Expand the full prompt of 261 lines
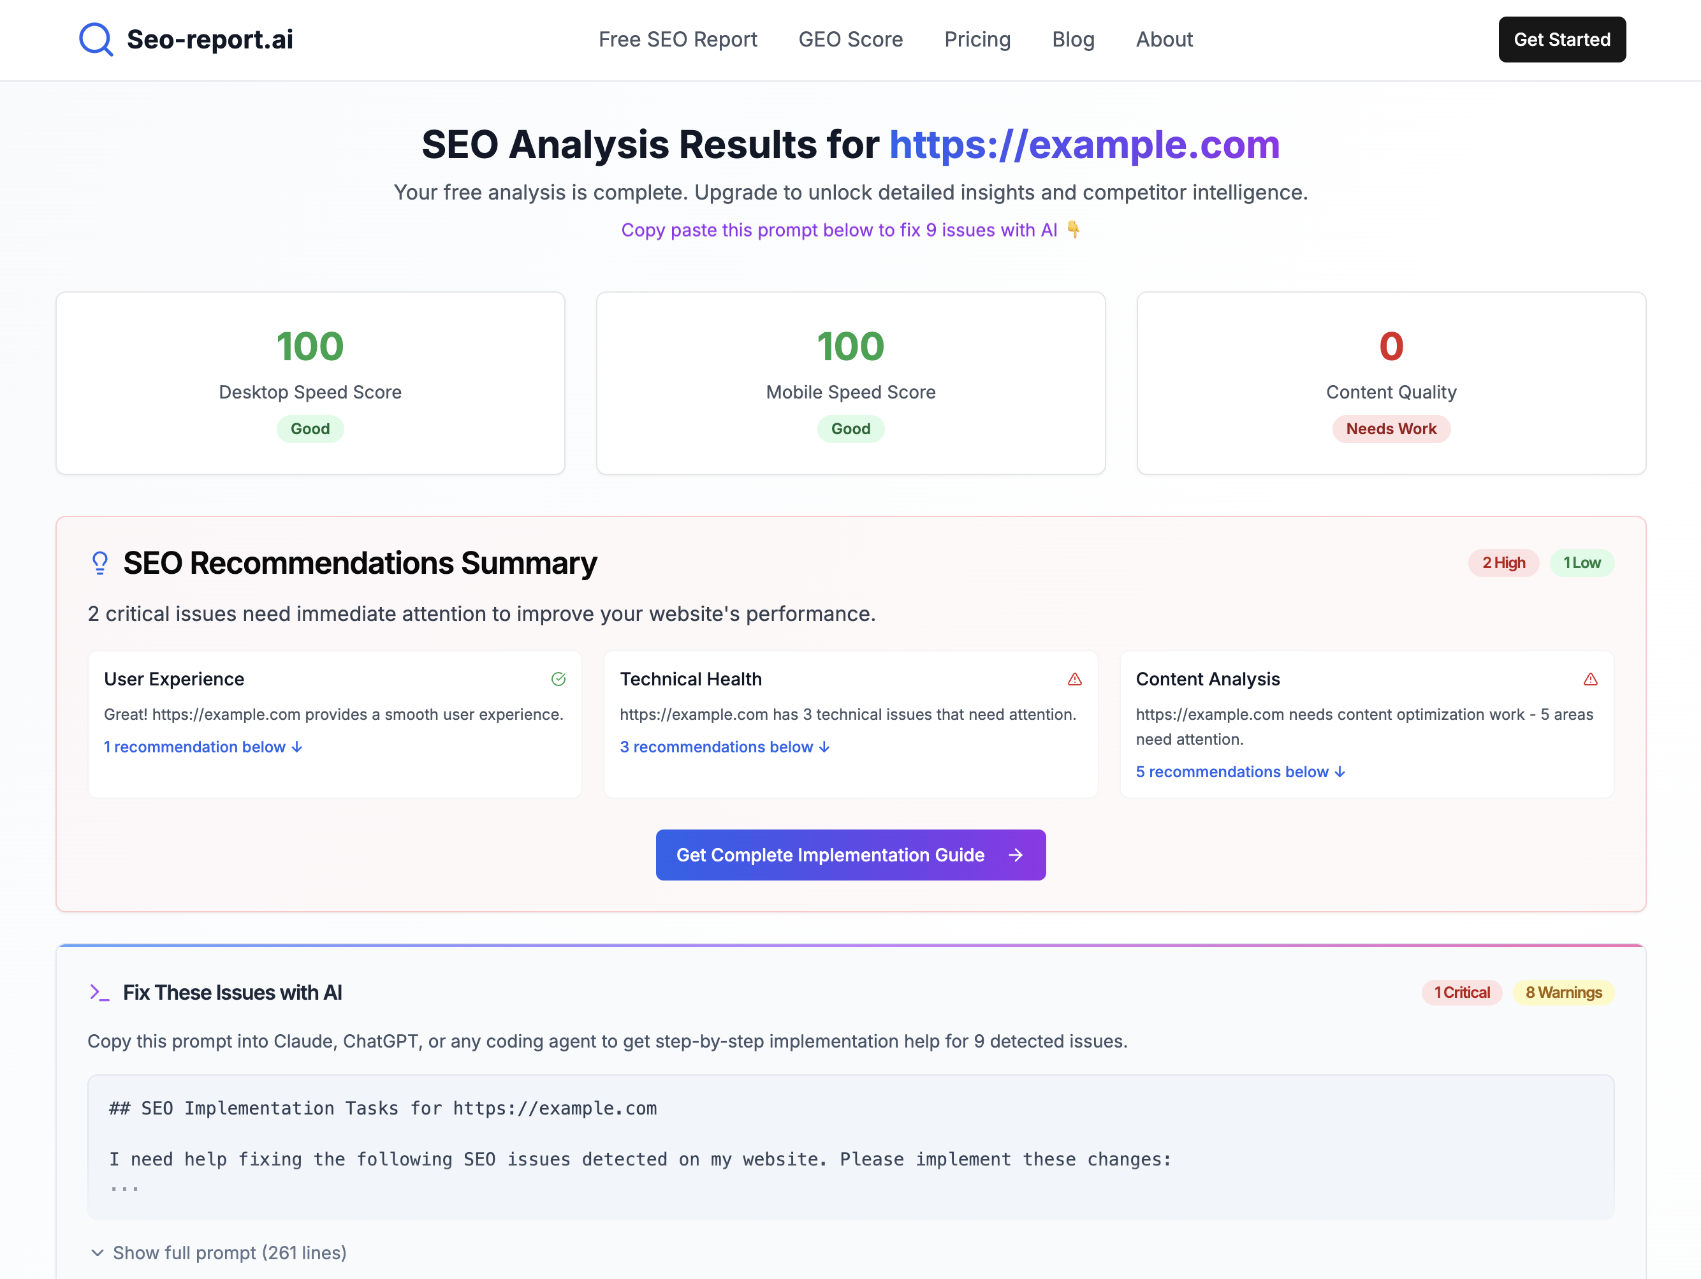 221,1252
